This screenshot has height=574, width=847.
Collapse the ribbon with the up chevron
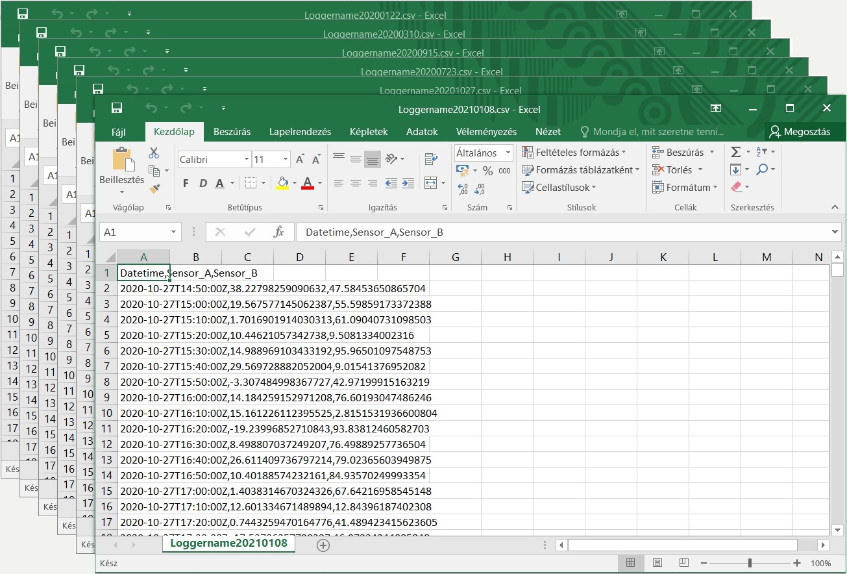point(835,207)
